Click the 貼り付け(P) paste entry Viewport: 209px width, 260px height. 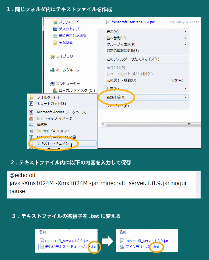[143, 68]
